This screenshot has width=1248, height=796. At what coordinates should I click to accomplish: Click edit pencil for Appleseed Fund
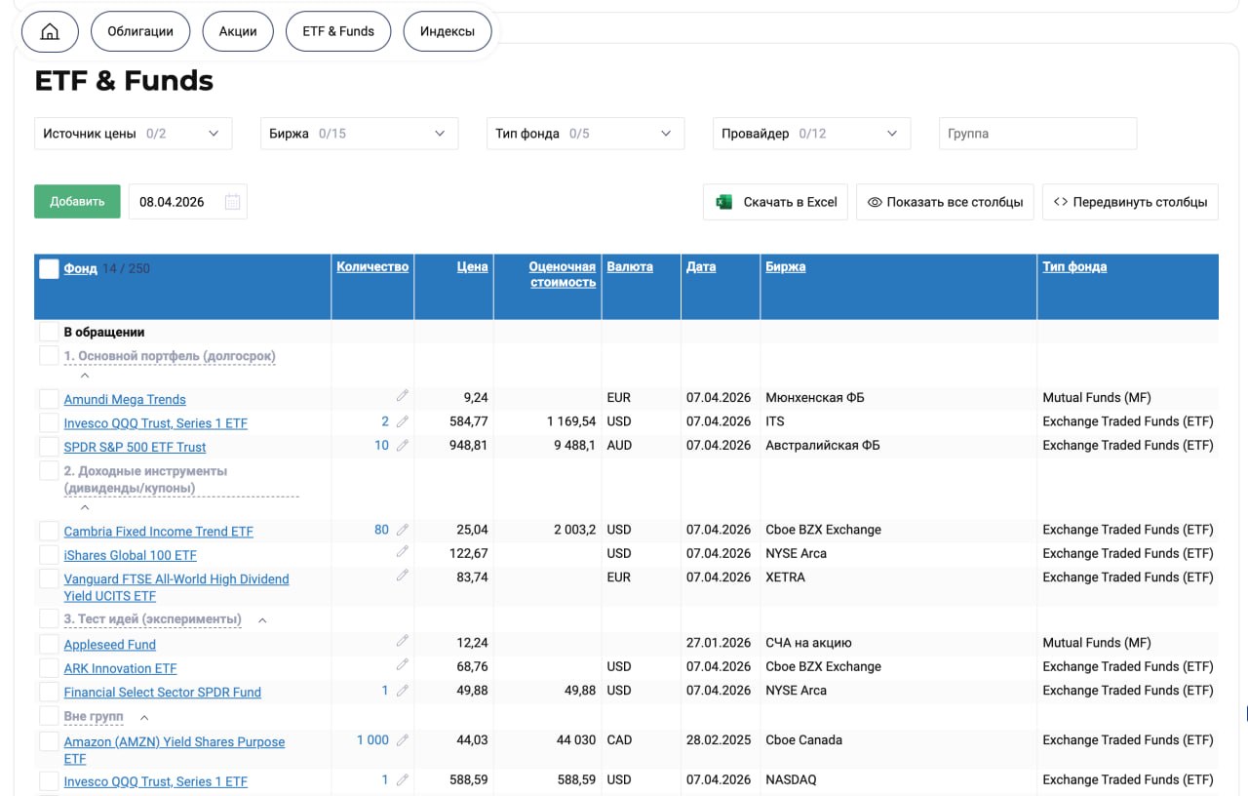(x=403, y=641)
